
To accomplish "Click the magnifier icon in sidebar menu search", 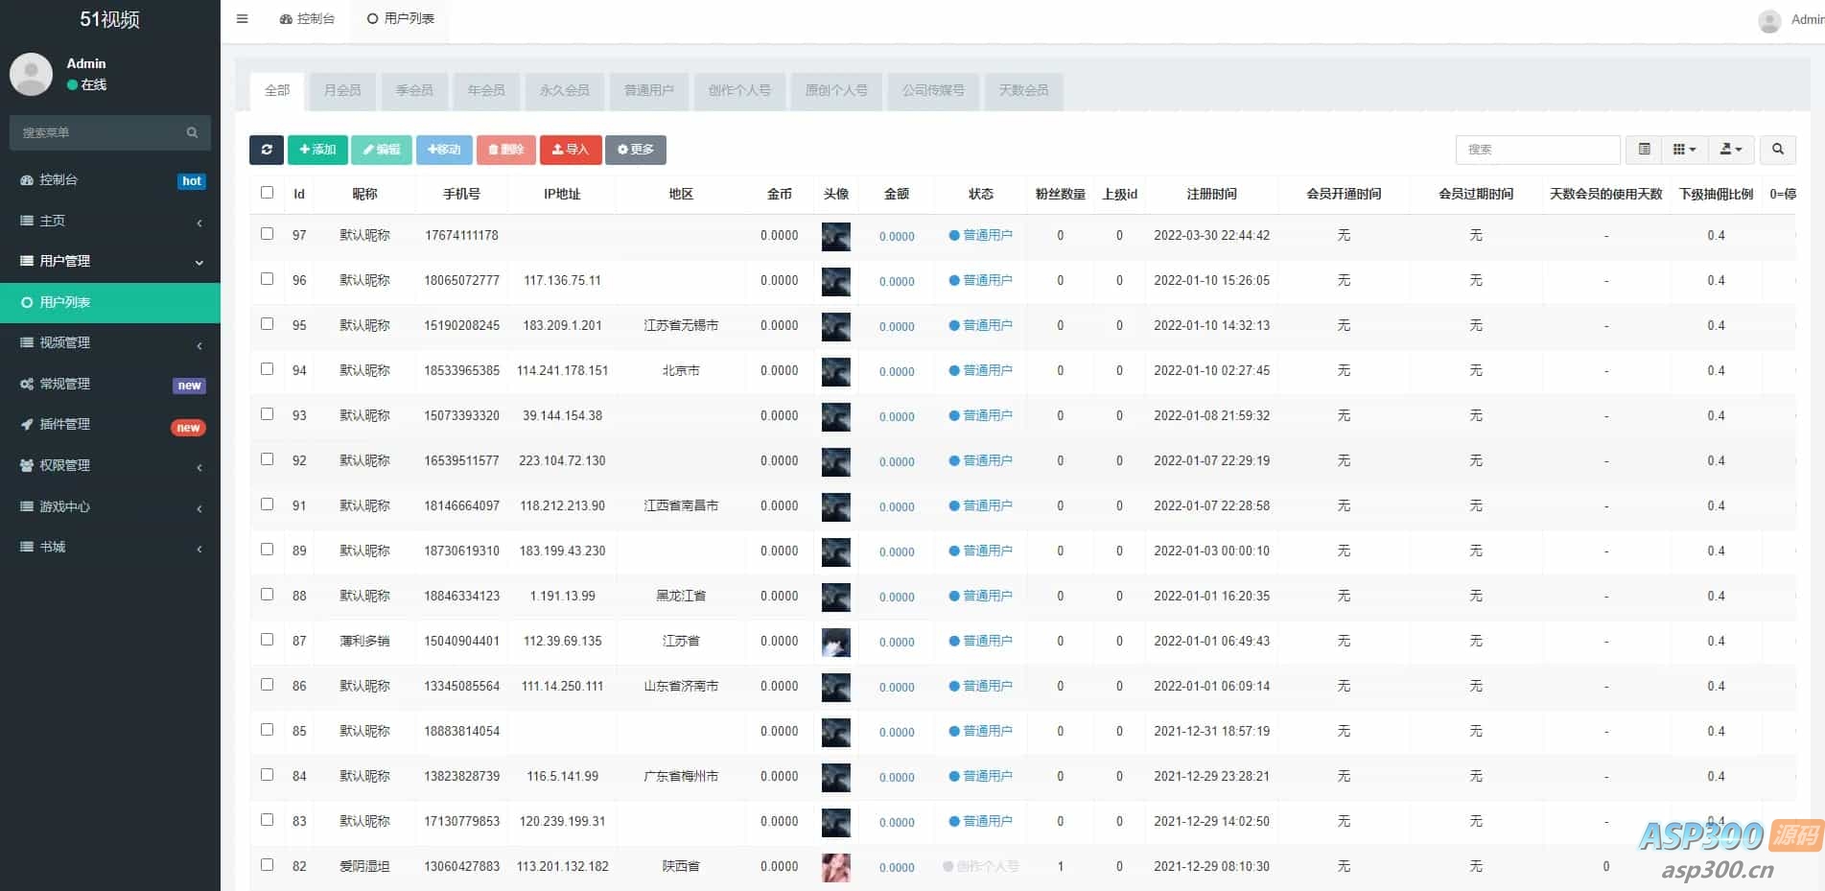I will [192, 132].
